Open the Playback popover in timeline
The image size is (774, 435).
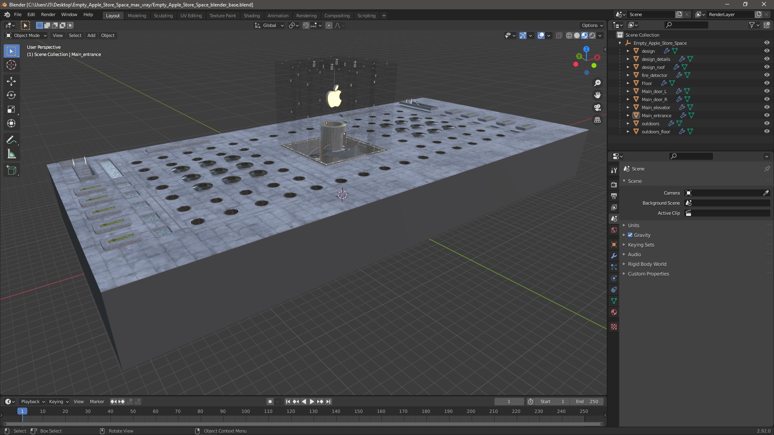(33, 402)
